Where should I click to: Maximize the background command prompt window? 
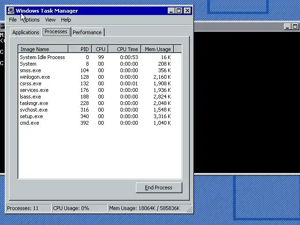(x=295, y=27)
